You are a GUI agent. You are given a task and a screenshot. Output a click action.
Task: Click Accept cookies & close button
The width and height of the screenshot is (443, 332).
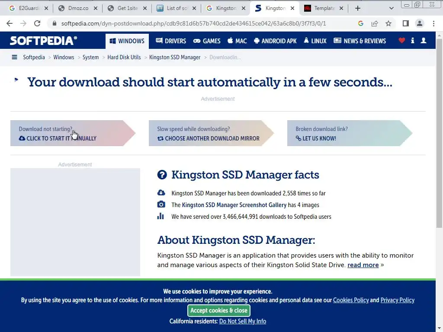pyautogui.click(x=219, y=310)
